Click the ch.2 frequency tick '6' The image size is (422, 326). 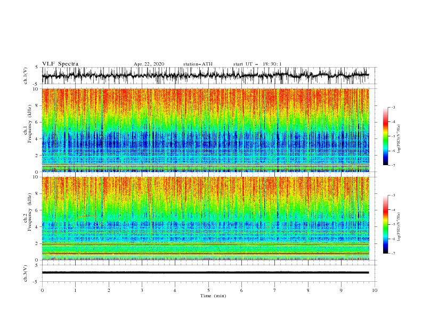pyautogui.click(x=37, y=210)
